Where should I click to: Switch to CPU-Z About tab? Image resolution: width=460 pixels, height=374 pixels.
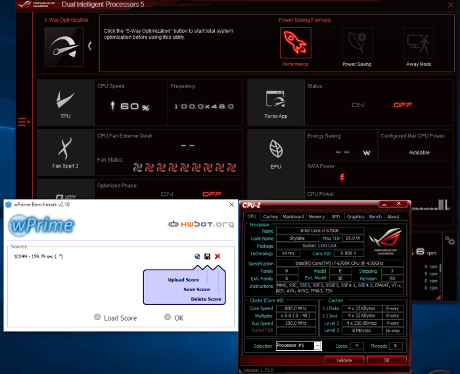click(x=393, y=217)
